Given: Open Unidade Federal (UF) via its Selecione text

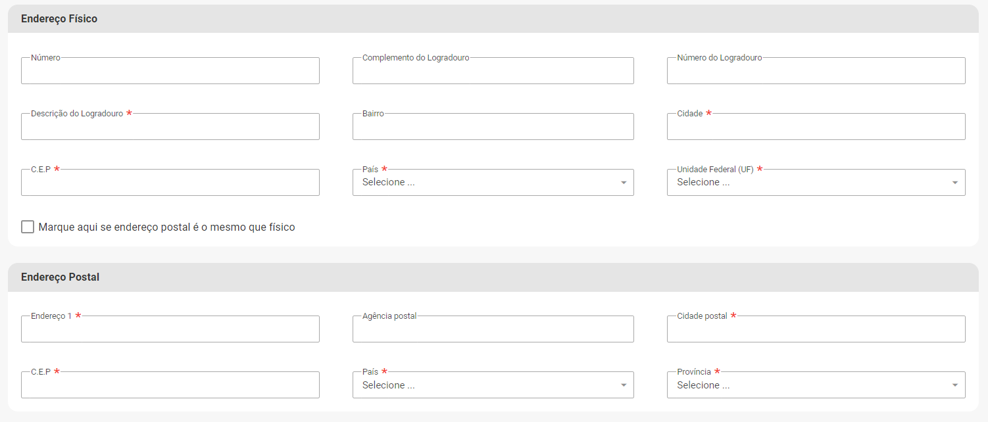Looking at the screenshot, I should click(x=703, y=183).
